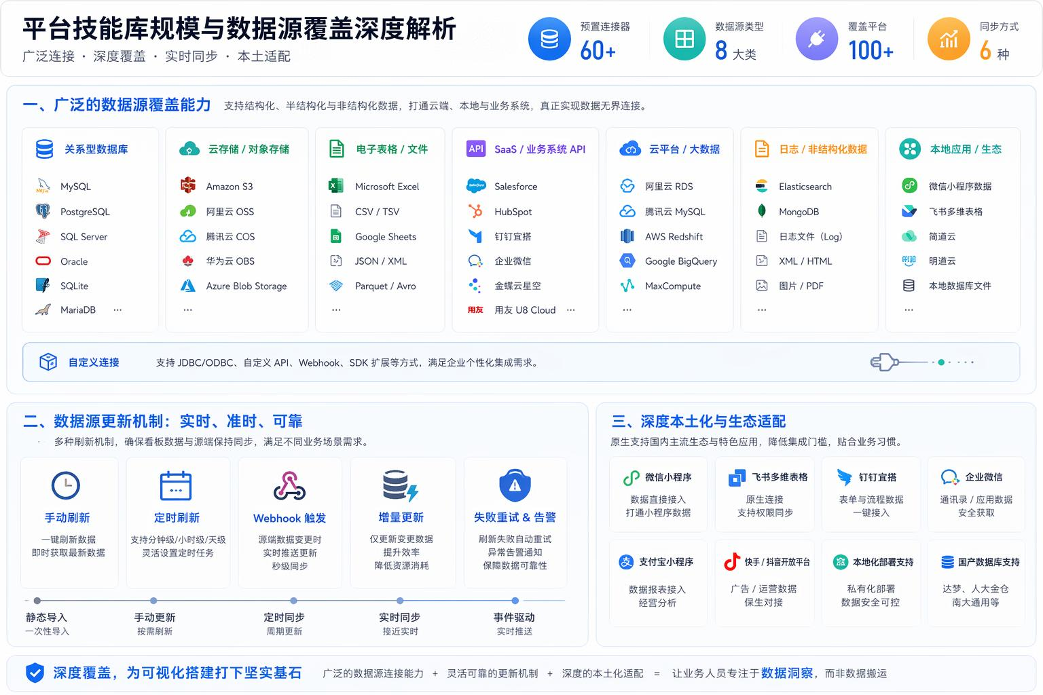Viewport: 1043px width, 695px height.
Task: Click the SQL Server icon
Action: point(43,236)
